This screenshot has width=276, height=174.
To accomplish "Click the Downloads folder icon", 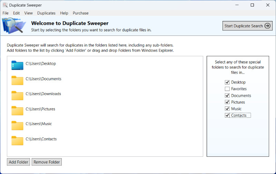I will pos(17,95).
